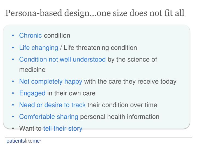This screenshot has height=147, width=197.
Task: Select the blue word 'Chronic'
Action: 30,35
